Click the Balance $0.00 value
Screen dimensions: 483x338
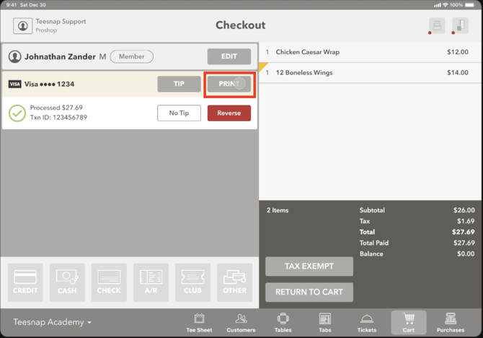coord(466,254)
